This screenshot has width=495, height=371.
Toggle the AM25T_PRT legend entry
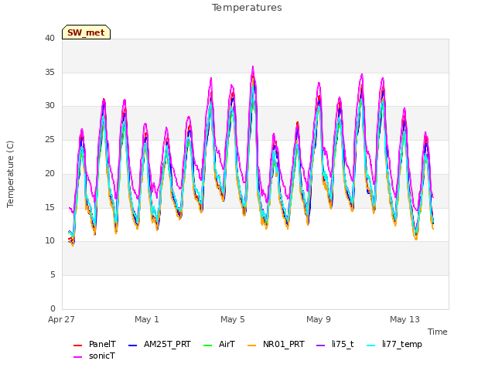pos(160,344)
